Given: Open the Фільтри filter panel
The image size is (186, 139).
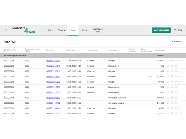Looking at the screenshot, I should (176, 42).
